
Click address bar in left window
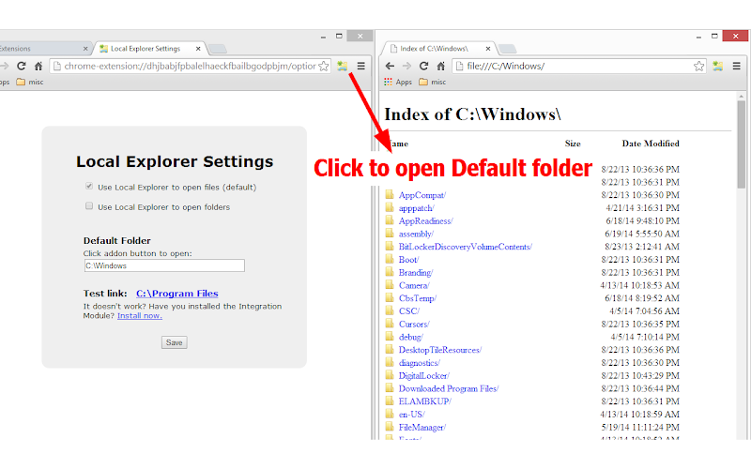tap(190, 66)
